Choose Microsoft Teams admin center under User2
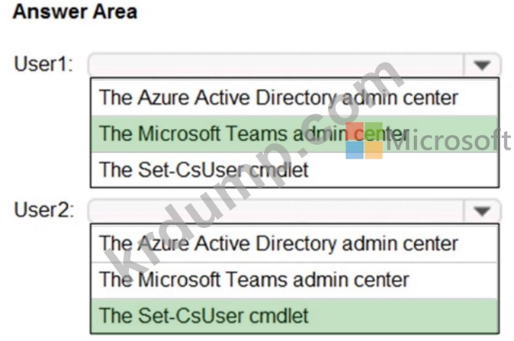Screen dimensions: 514x341 [254, 279]
